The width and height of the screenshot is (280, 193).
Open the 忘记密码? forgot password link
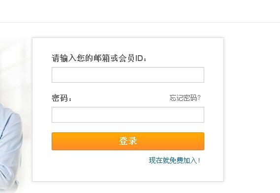pyautogui.click(x=185, y=98)
